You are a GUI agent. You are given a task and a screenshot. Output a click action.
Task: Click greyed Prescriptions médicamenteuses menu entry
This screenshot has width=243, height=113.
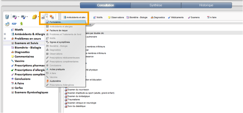click(x=65, y=58)
